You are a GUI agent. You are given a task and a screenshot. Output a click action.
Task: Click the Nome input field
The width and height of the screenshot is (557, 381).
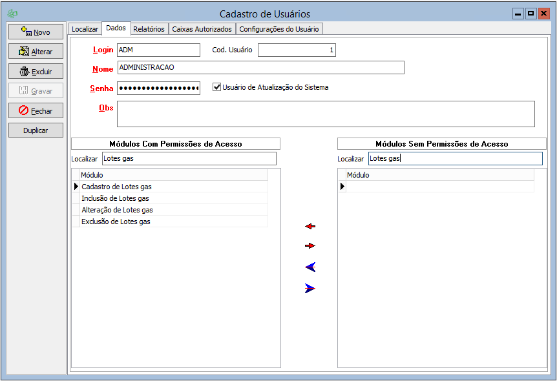[260, 68]
